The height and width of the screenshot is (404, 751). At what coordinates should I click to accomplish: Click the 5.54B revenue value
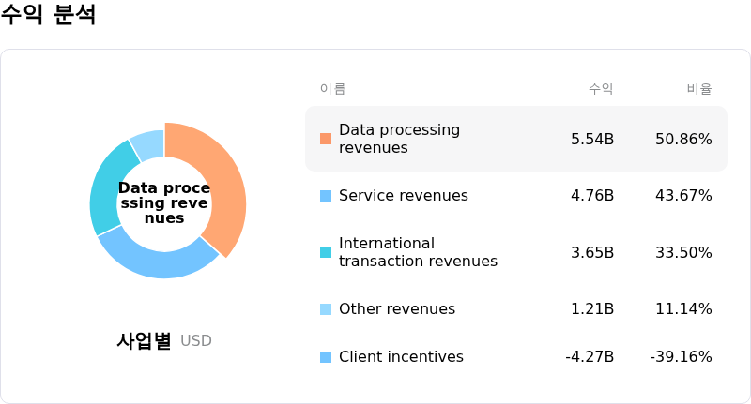pyautogui.click(x=592, y=139)
